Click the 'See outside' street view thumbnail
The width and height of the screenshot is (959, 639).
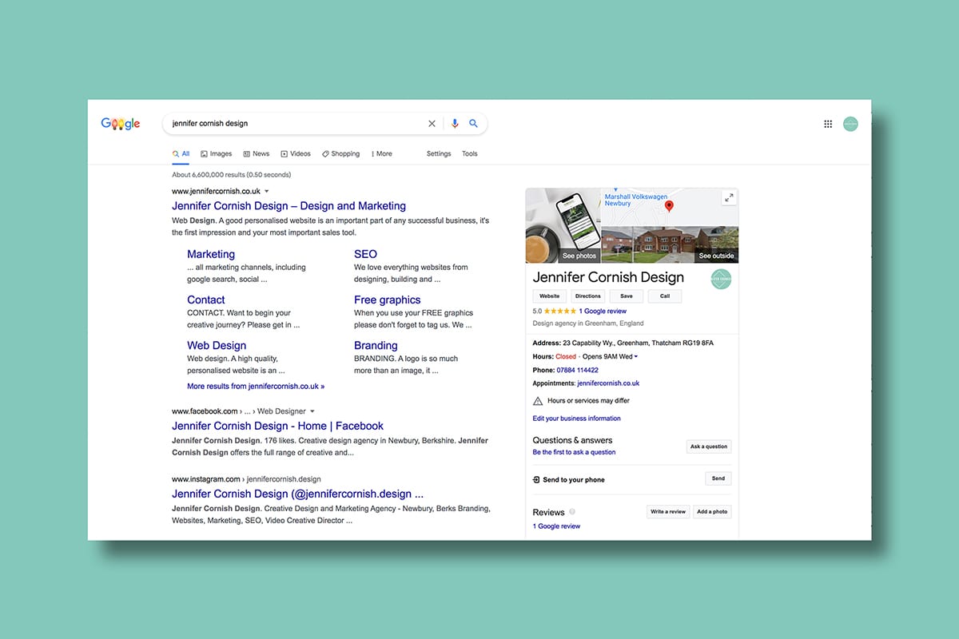(x=686, y=244)
